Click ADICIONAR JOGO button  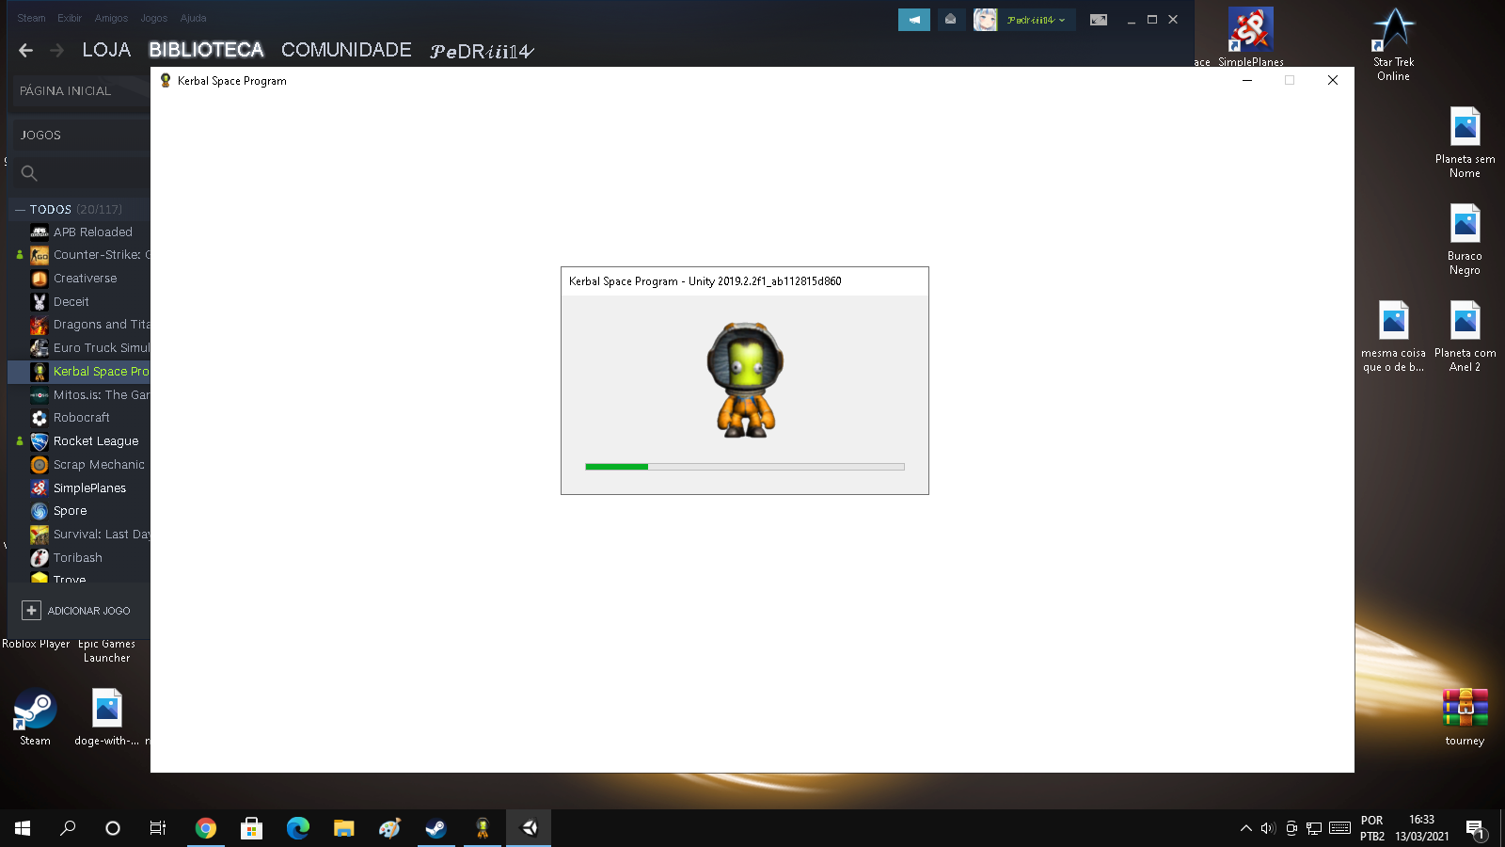(x=77, y=611)
